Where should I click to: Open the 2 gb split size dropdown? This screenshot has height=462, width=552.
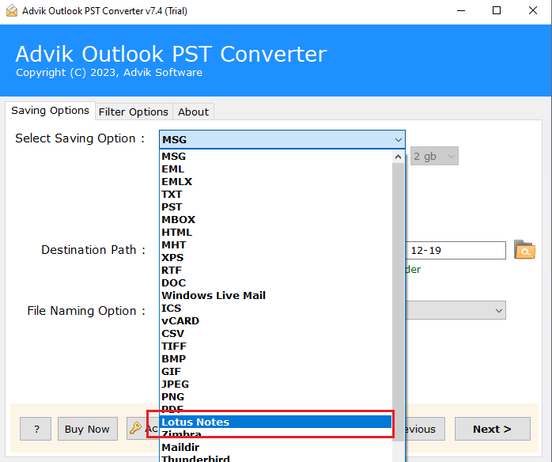pos(434,156)
